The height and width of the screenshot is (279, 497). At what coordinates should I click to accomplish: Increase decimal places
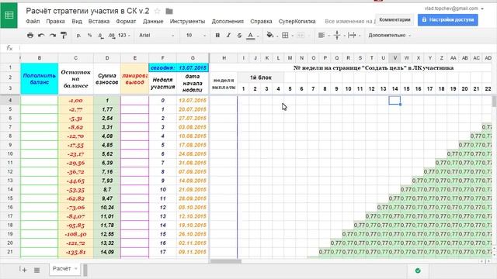coord(112,36)
